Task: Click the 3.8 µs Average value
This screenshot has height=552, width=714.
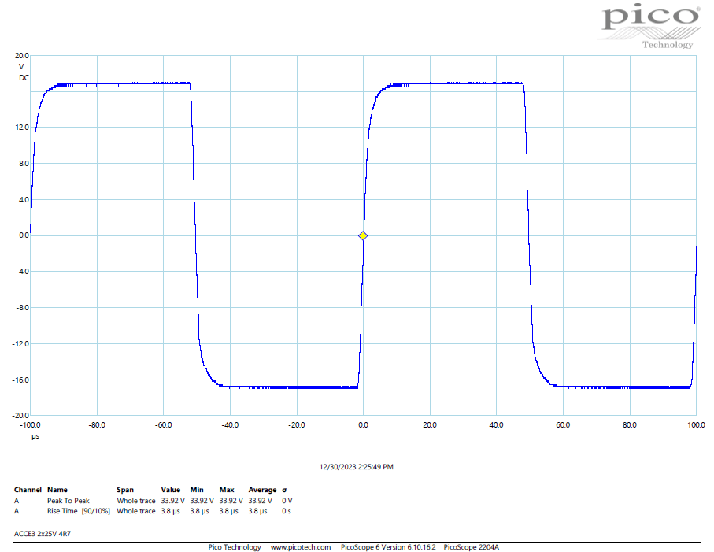Action: [x=257, y=511]
